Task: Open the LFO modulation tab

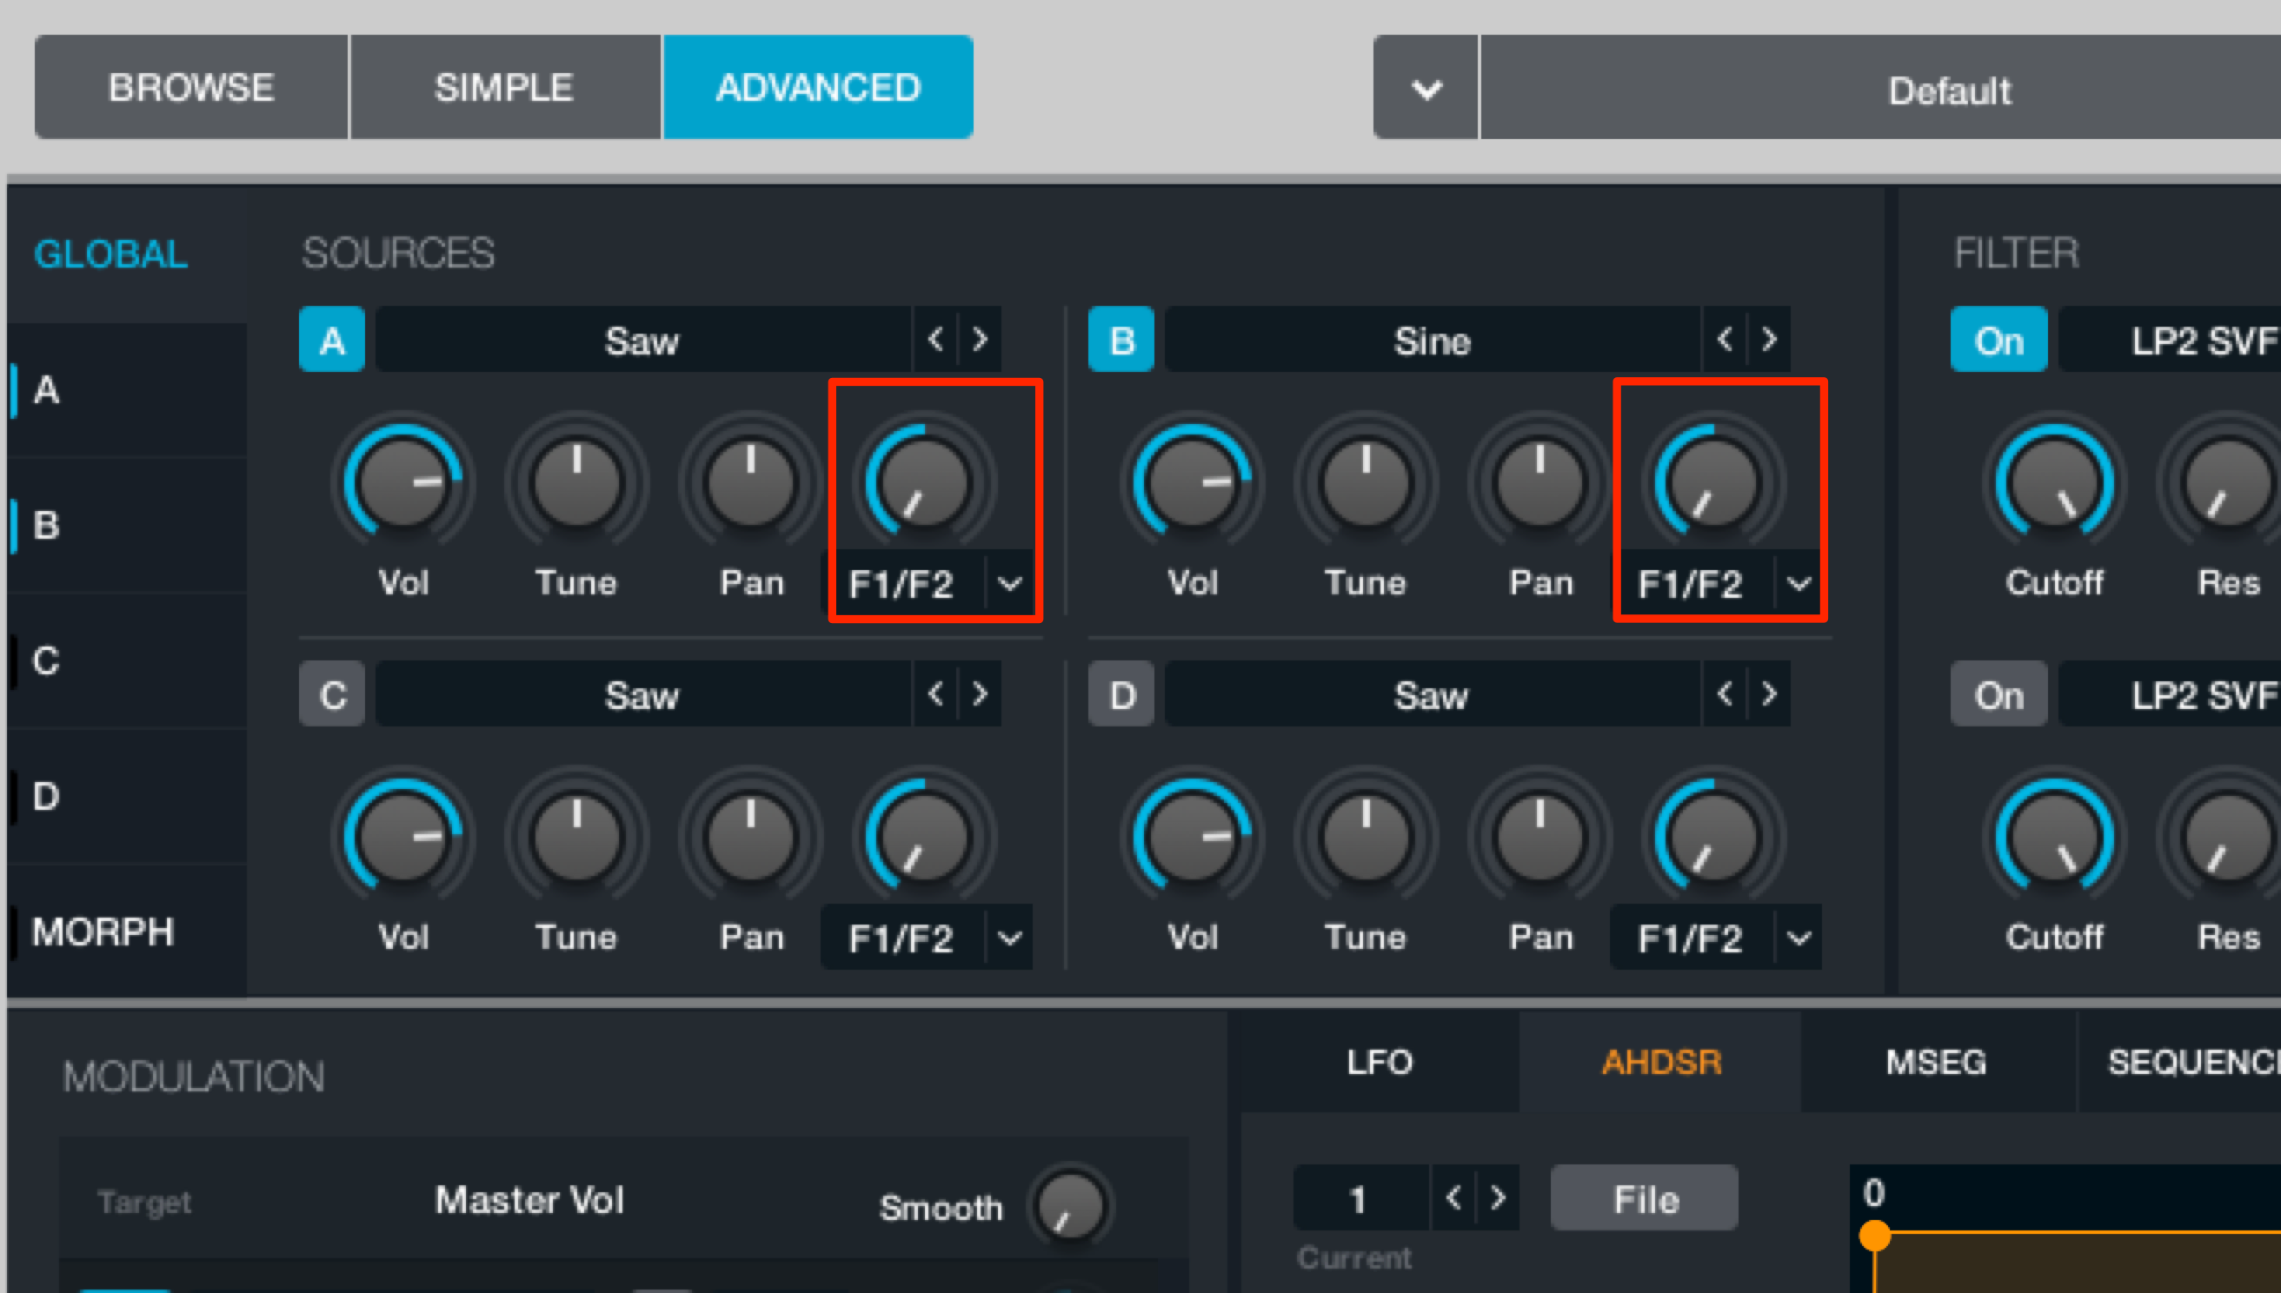Action: (x=1379, y=1062)
